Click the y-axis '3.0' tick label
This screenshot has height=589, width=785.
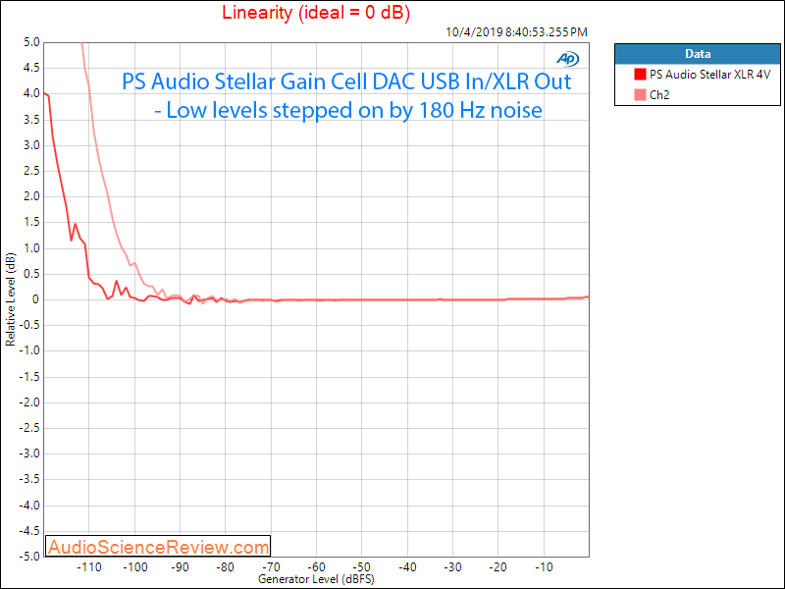pos(31,145)
